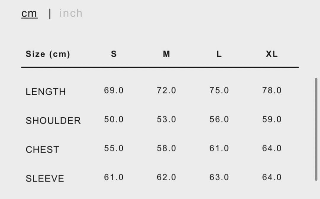
Task: Select the 63.0 sleeve value for L
Action: [x=219, y=177]
